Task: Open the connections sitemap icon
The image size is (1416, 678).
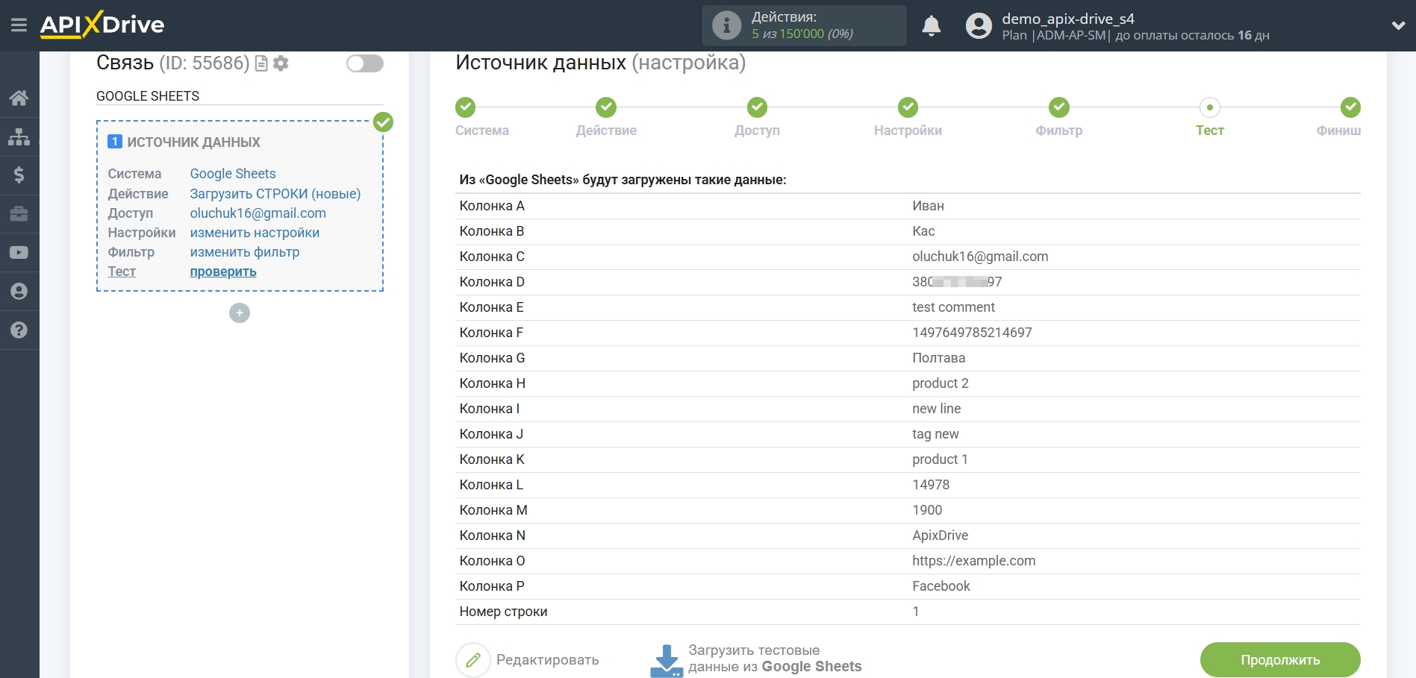Action: 19,136
